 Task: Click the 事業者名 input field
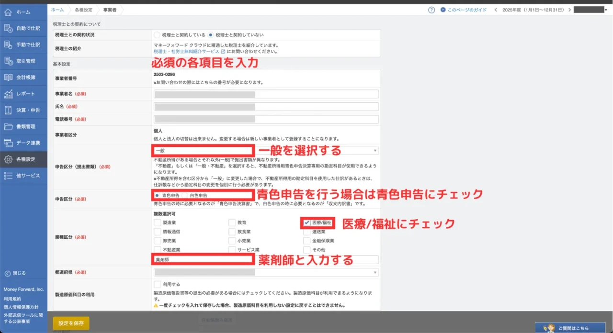pos(266,94)
